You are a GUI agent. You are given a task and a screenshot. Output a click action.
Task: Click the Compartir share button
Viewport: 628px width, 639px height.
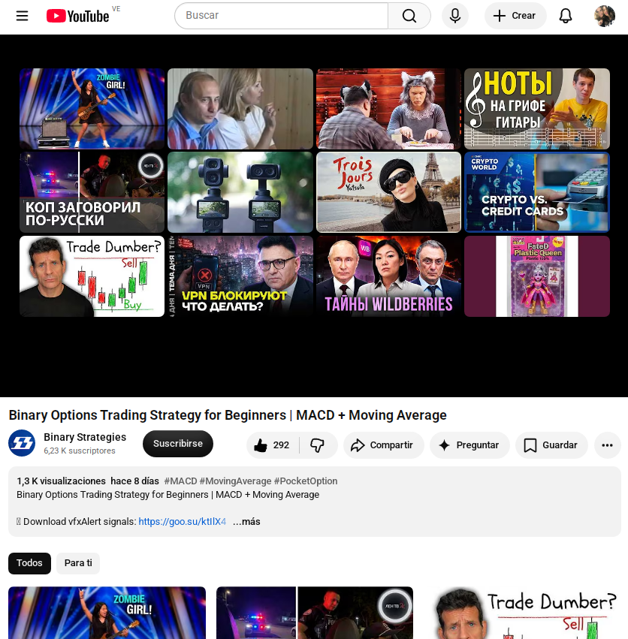pyautogui.click(x=383, y=445)
